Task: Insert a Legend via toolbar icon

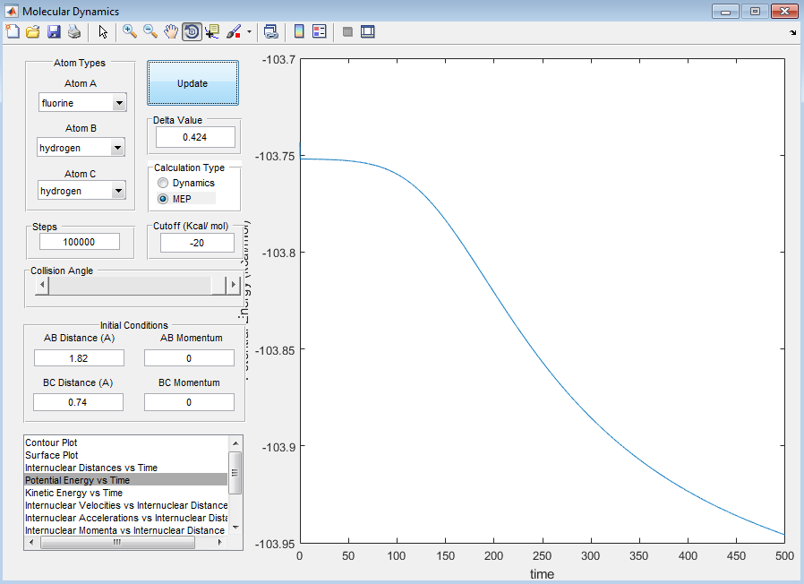Action: pos(320,32)
